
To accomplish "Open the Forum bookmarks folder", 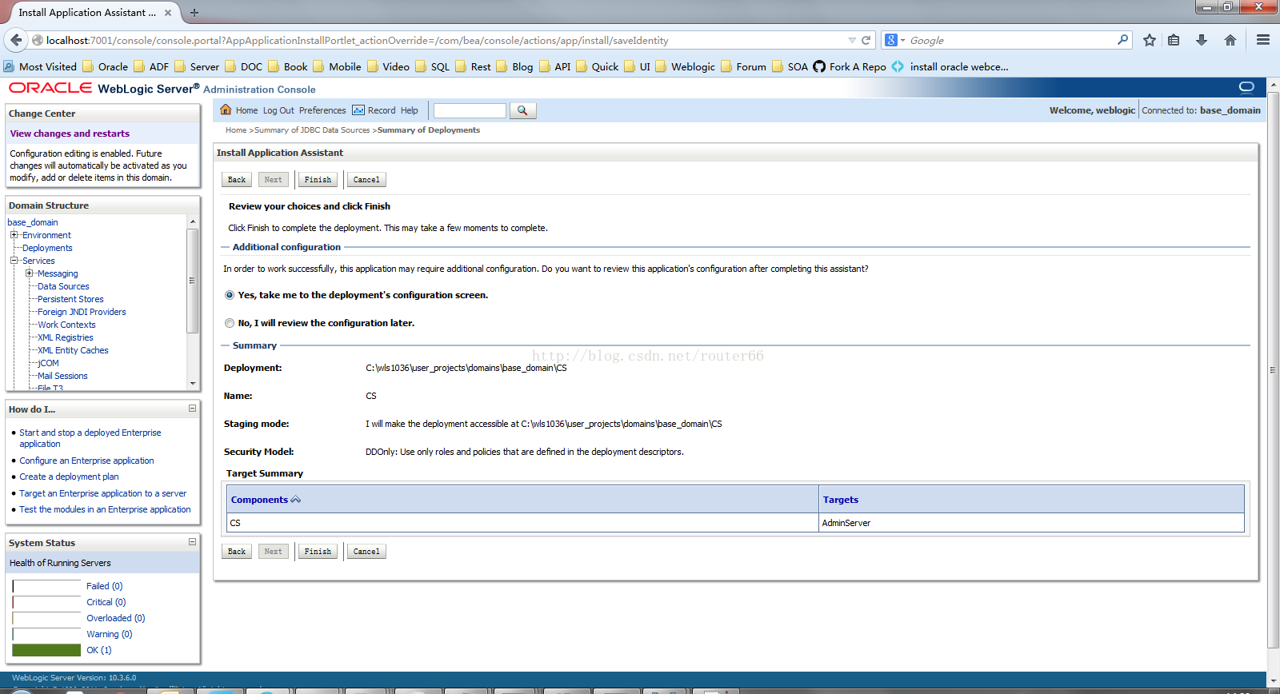I will pyautogui.click(x=743, y=66).
